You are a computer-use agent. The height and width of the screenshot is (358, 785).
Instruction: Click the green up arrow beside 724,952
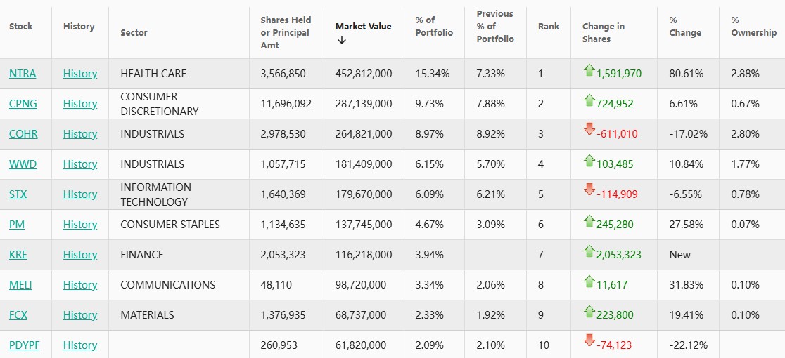tap(589, 100)
